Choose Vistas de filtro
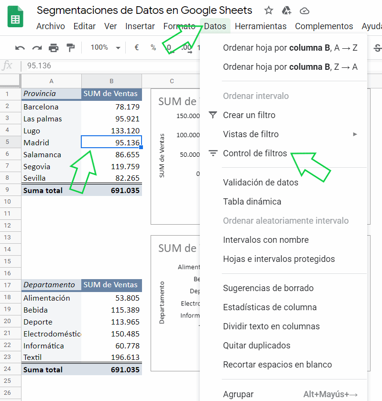Screen dimensions: 382x401 tap(284, 134)
